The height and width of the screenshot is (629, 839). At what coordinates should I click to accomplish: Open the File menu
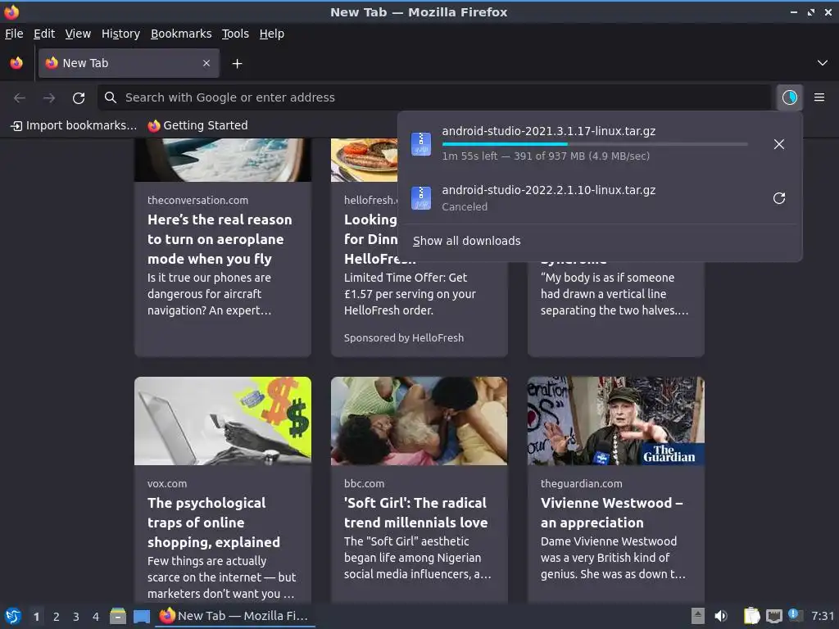click(x=14, y=34)
